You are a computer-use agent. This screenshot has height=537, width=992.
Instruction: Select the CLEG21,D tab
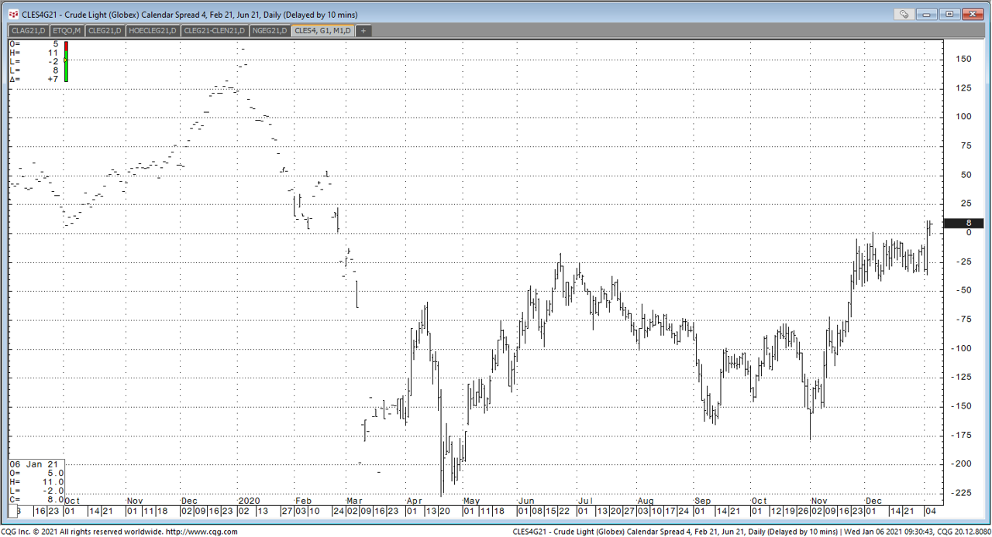[x=105, y=31]
